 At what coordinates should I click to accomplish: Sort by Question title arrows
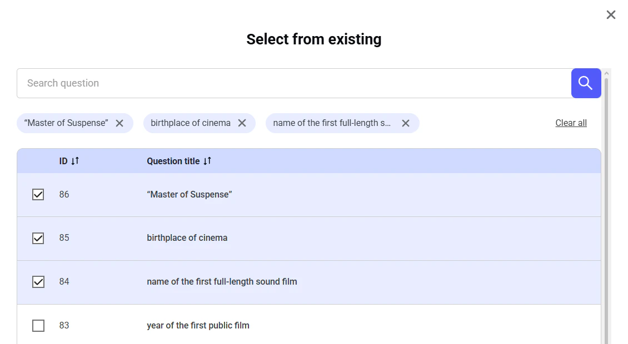click(x=207, y=161)
